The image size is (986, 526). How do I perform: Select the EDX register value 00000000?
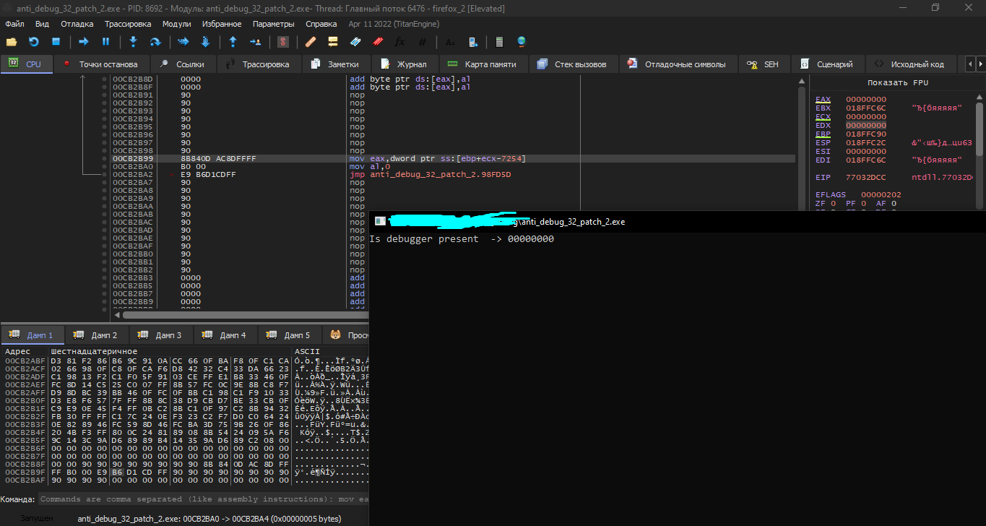(866, 125)
